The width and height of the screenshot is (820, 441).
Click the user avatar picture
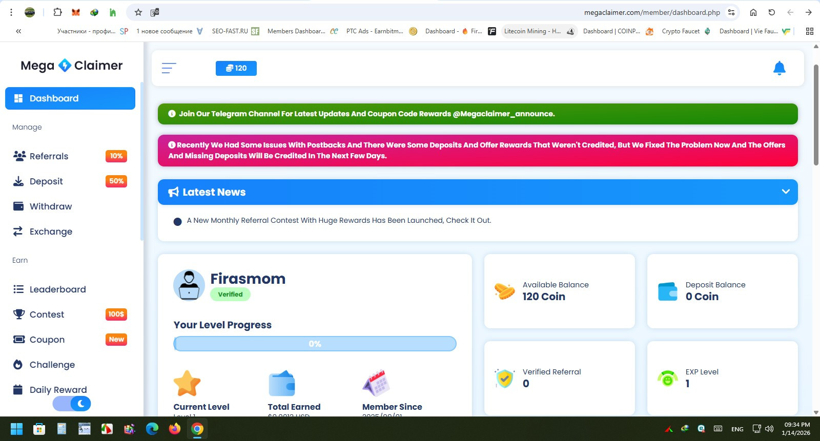pyautogui.click(x=189, y=285)
